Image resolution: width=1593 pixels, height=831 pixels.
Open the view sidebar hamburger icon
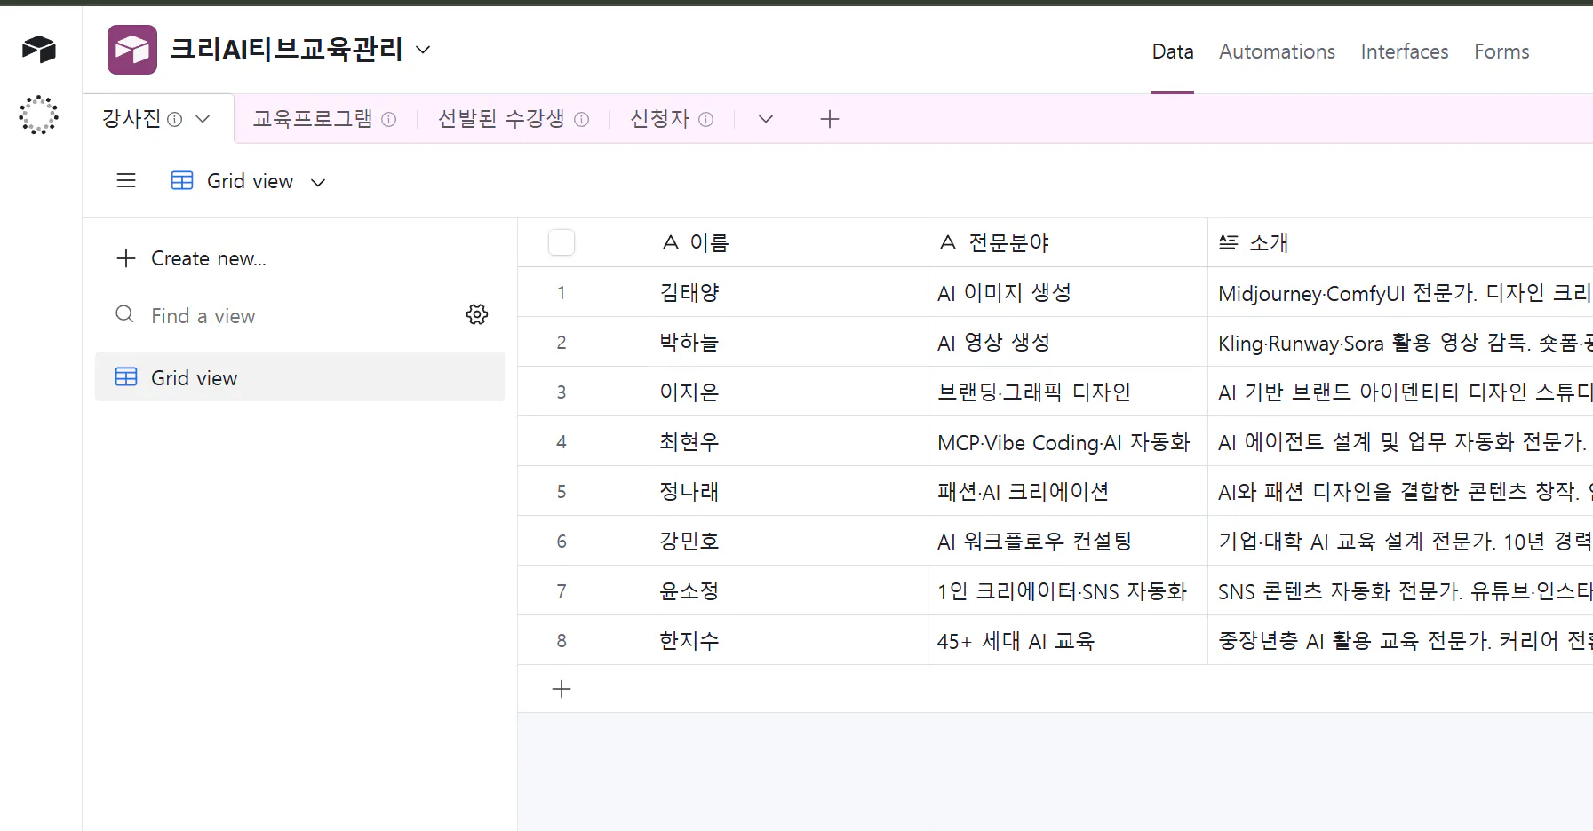[126, 180]
